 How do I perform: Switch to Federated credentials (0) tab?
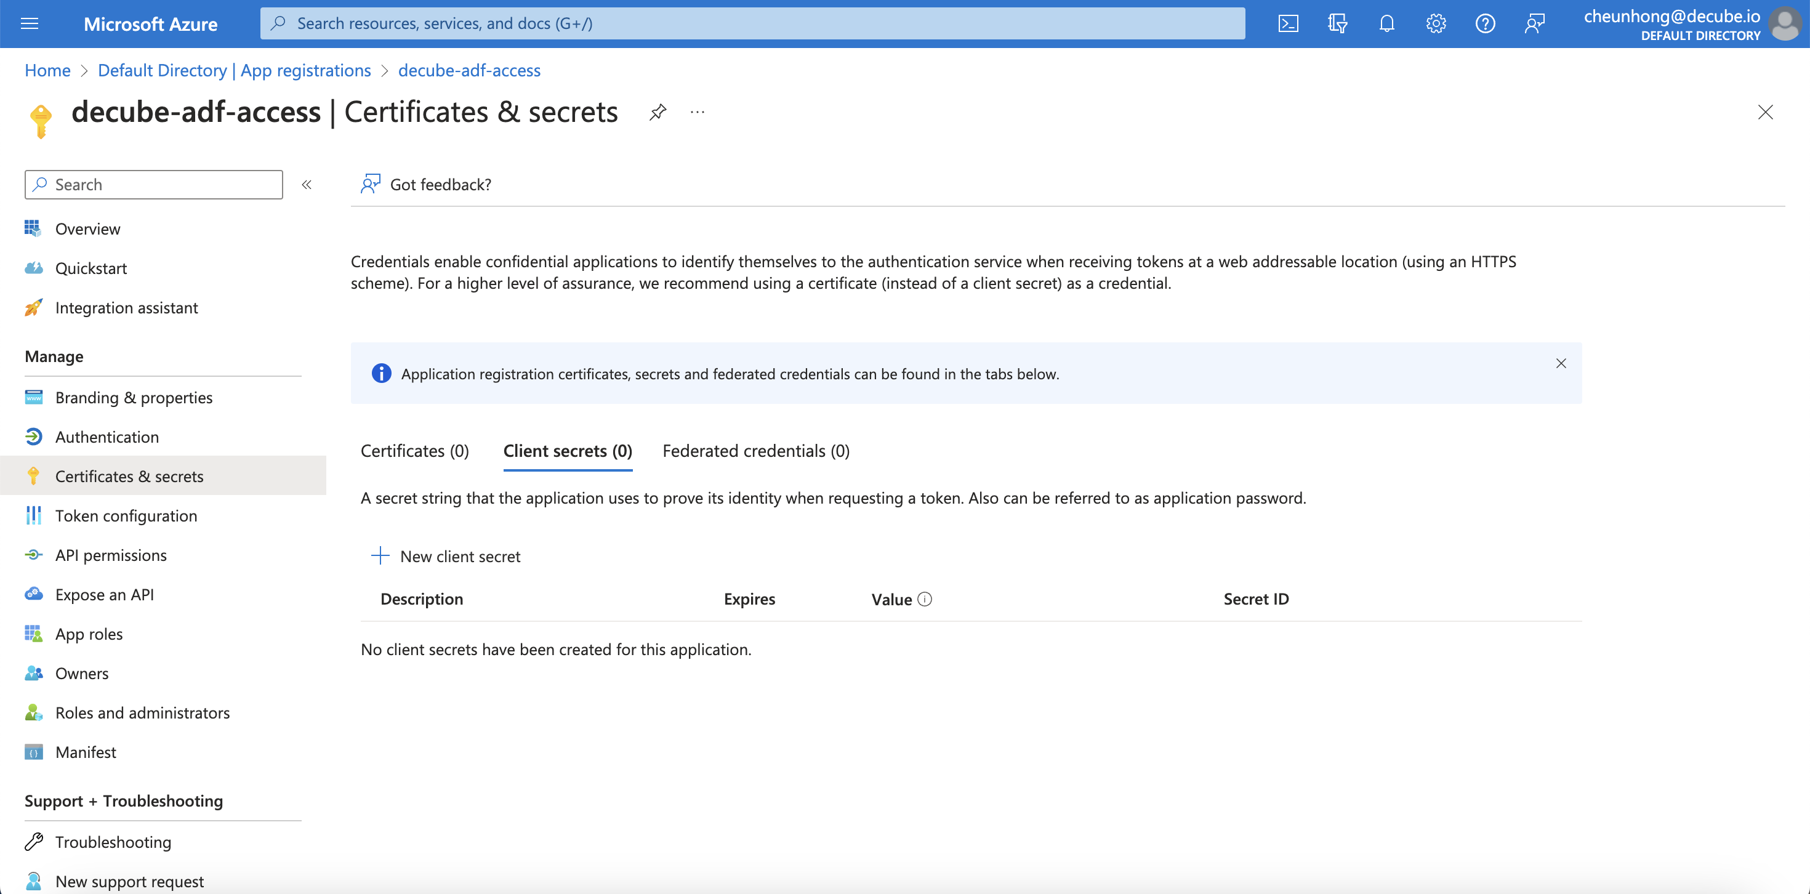pos(755,451)
